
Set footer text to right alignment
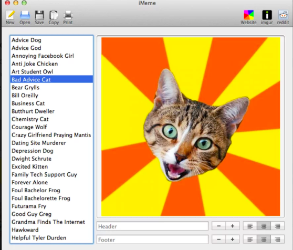(x=277, y=239)
